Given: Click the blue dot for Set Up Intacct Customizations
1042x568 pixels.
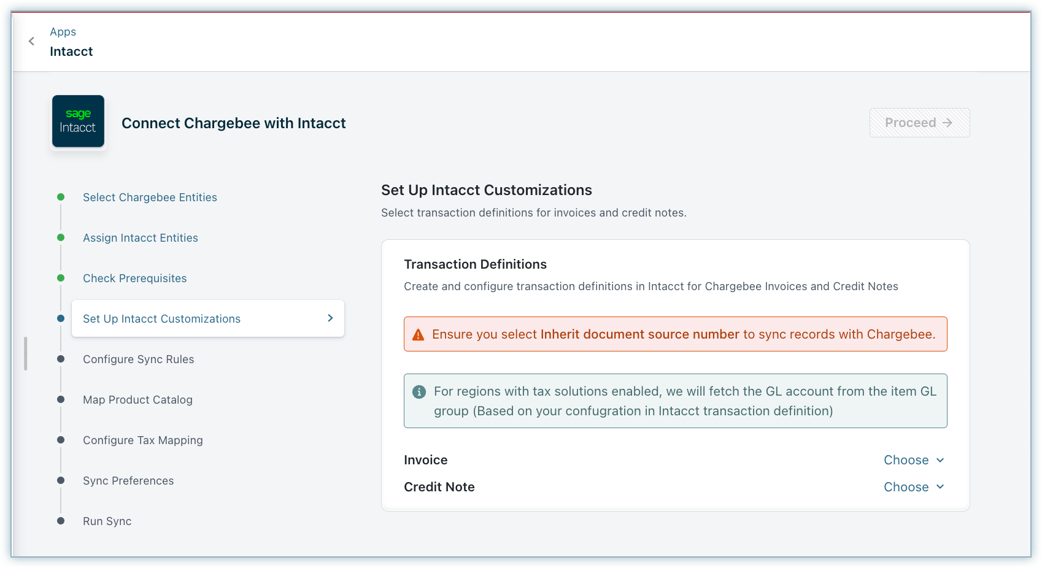Looking at the screenshot, I should tap(61, 318).
